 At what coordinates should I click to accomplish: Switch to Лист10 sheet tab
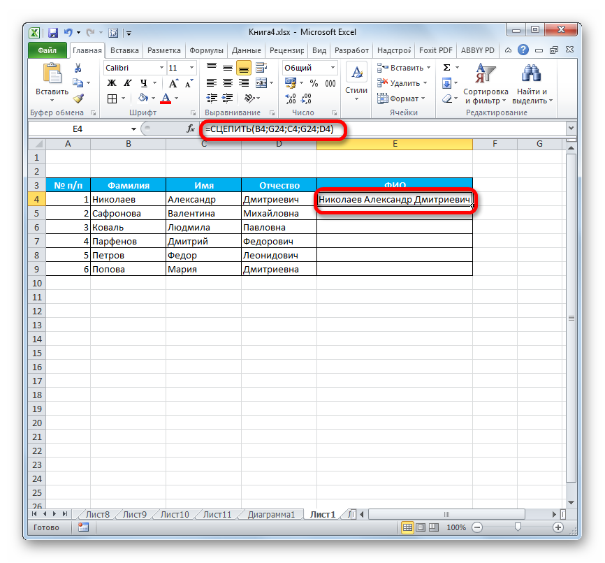(x=174, y=515)
